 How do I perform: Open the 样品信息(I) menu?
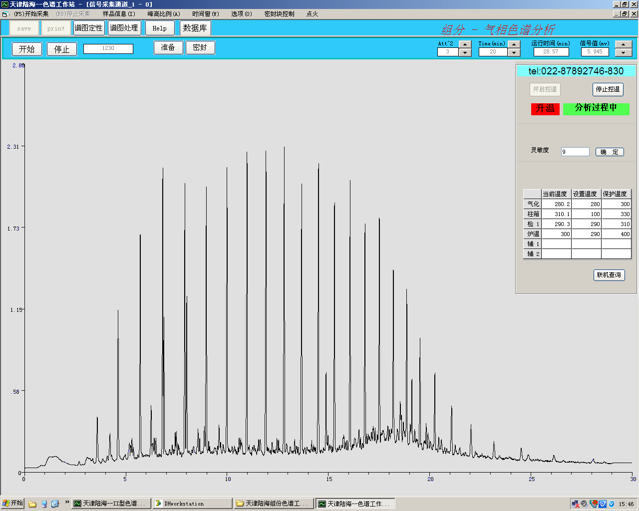[x=119, y=14]
